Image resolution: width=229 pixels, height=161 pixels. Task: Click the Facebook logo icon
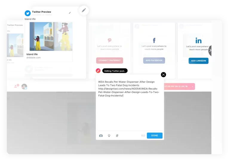pos(154,41)
